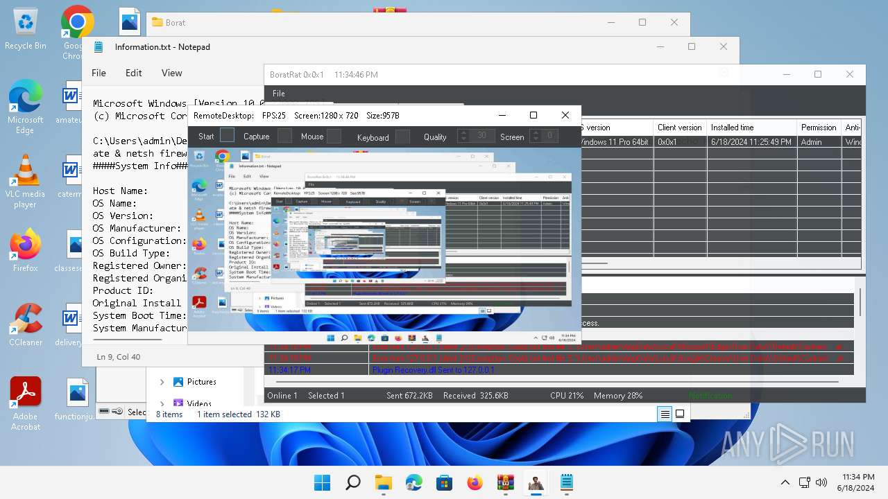Switch Explorer to details view

pos(665,414)
